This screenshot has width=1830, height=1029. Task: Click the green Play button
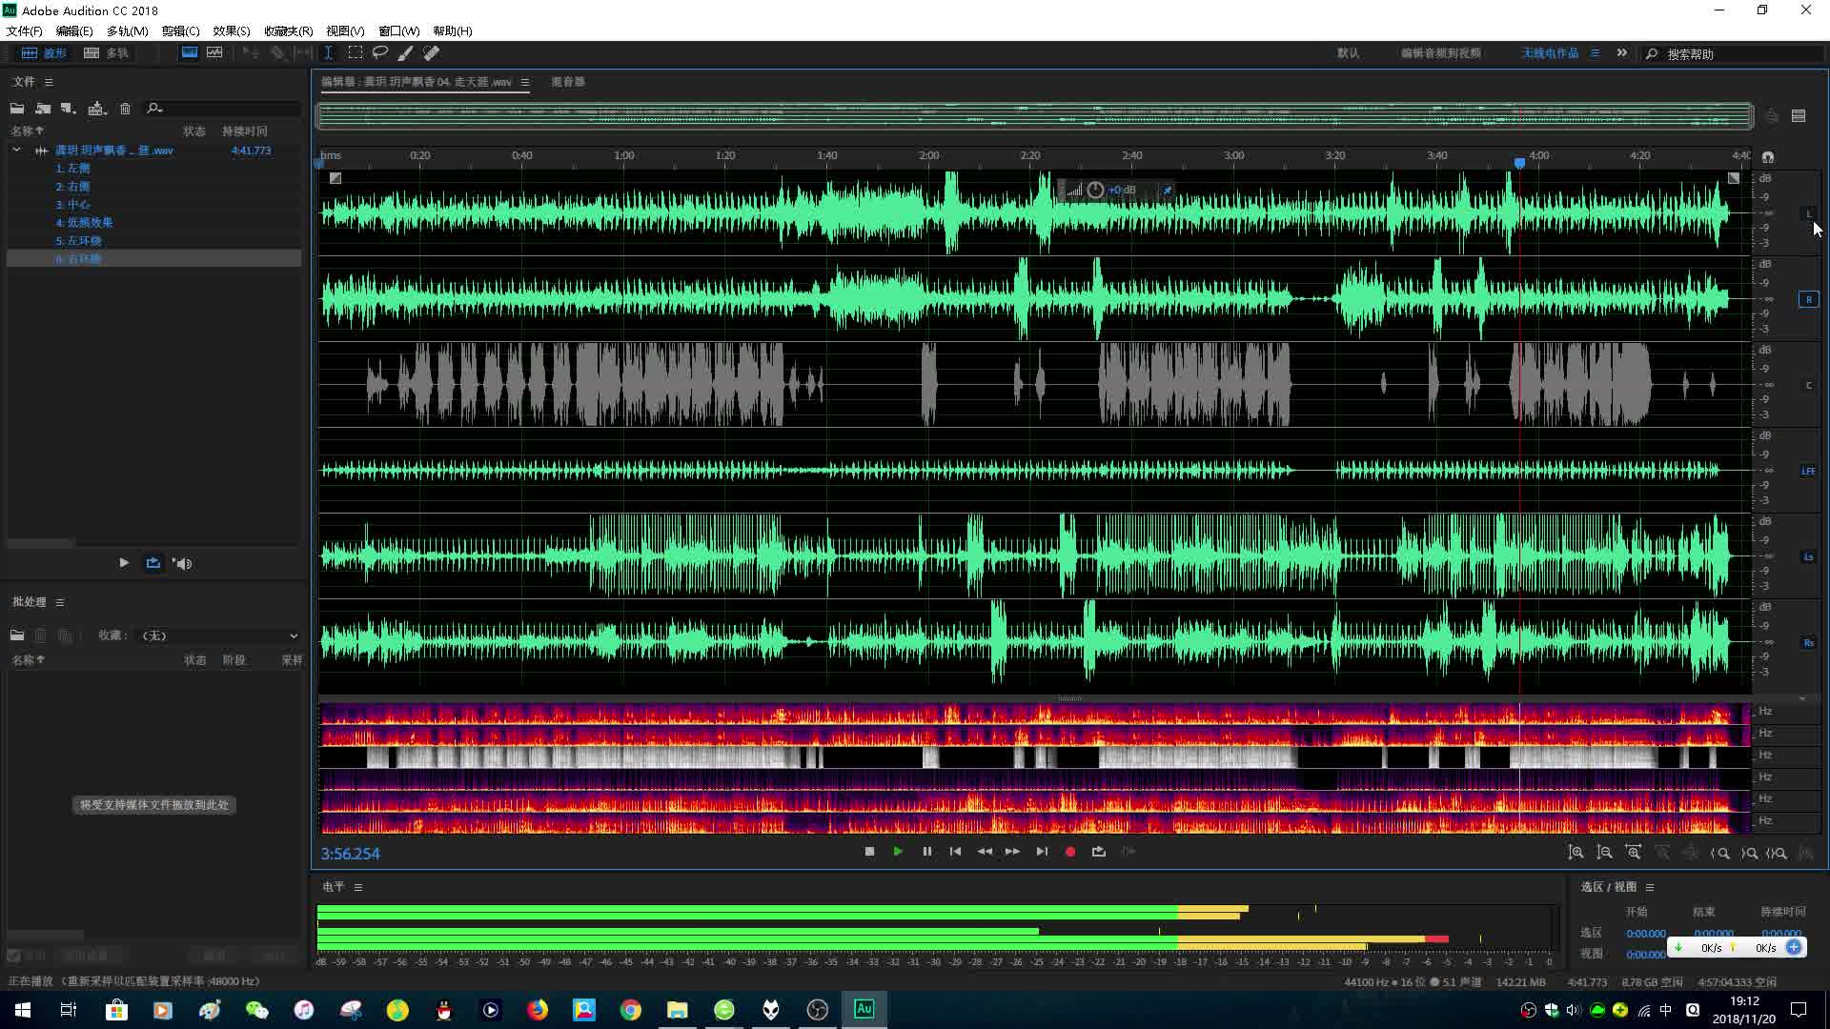coord(898,852)
